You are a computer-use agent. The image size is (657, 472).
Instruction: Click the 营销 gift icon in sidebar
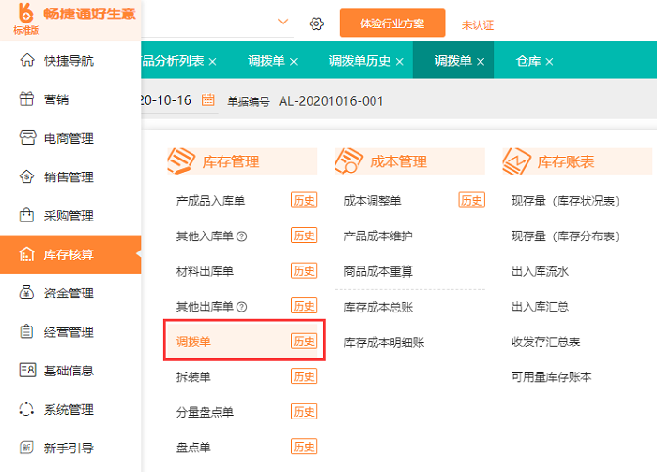[x=26, y=99]
